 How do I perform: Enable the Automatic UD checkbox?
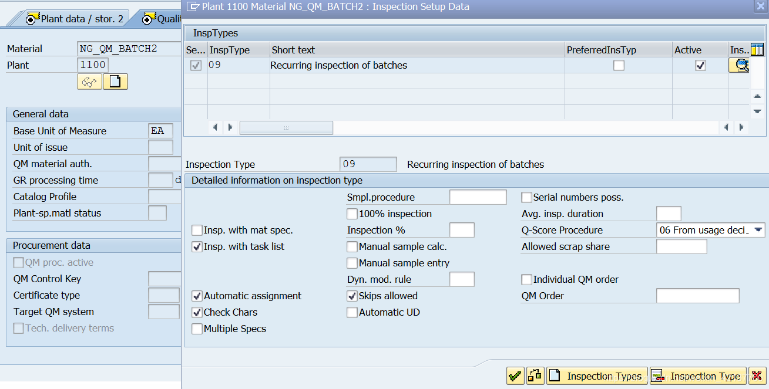pyautogui.click(x=352, y=312)
